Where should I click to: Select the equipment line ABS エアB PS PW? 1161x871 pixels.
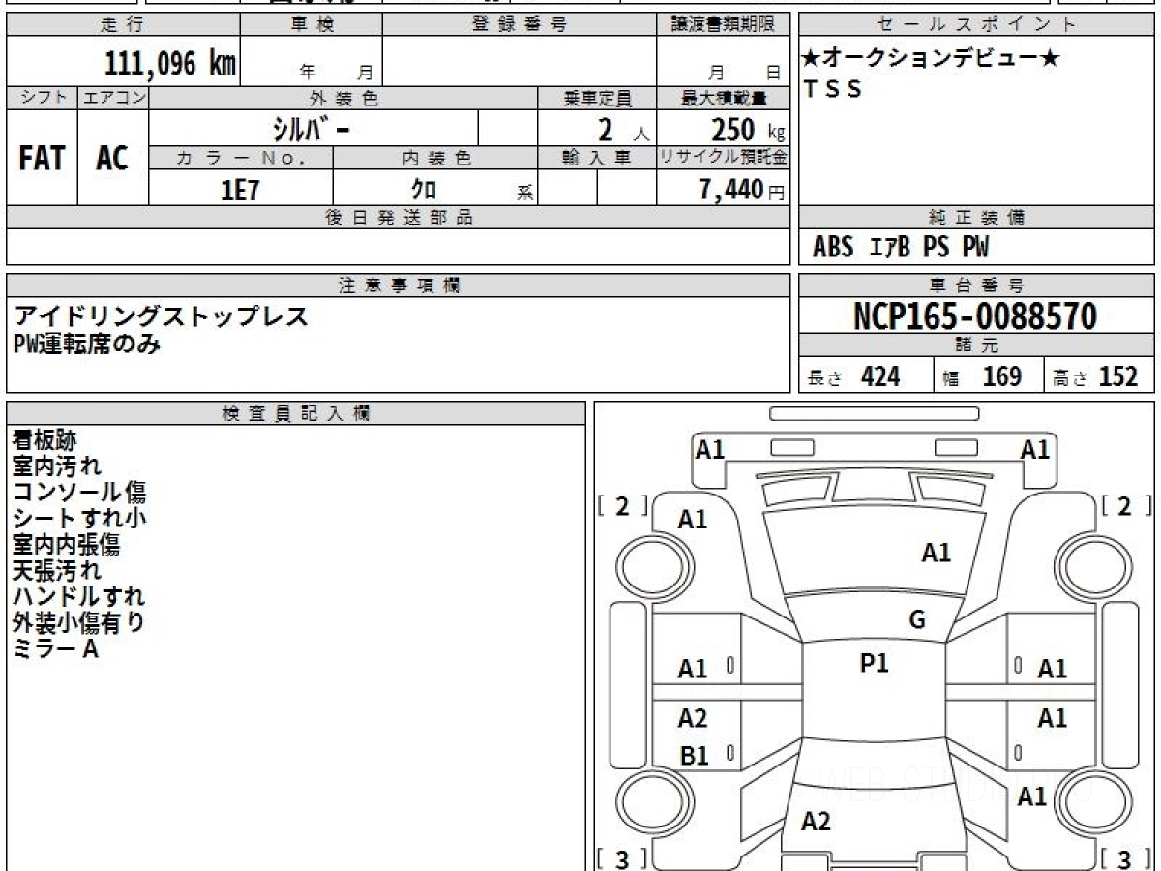(901, 248)
